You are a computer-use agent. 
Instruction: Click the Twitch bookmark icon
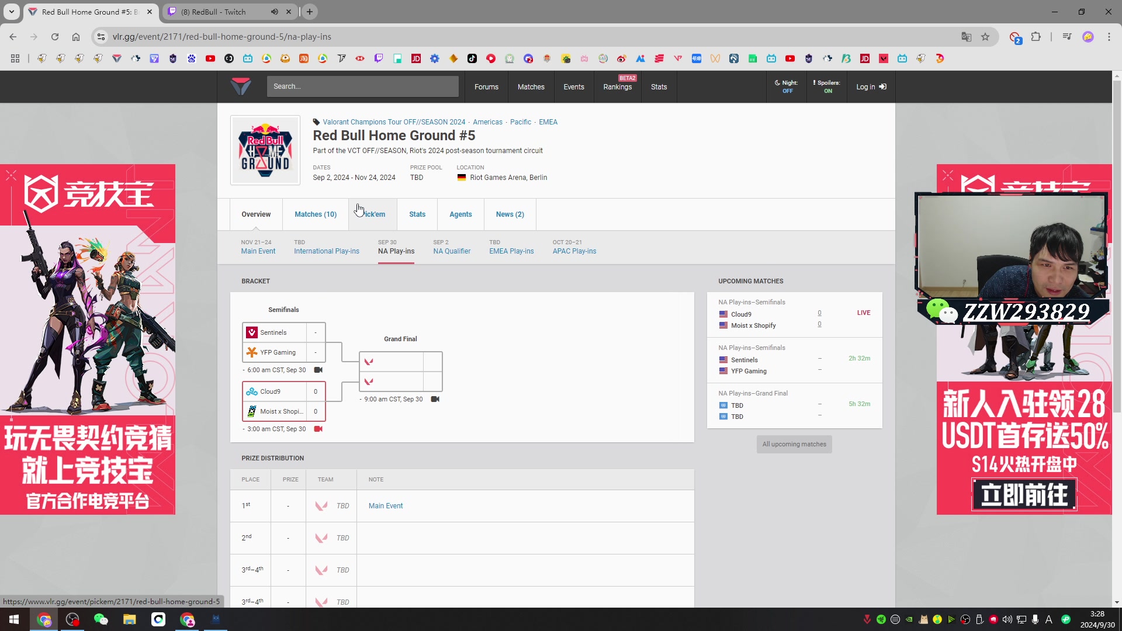point(379,58)
